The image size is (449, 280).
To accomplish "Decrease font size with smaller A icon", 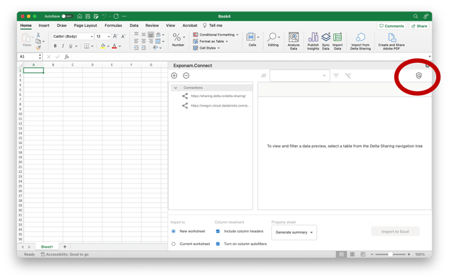I will coord(123,36).
